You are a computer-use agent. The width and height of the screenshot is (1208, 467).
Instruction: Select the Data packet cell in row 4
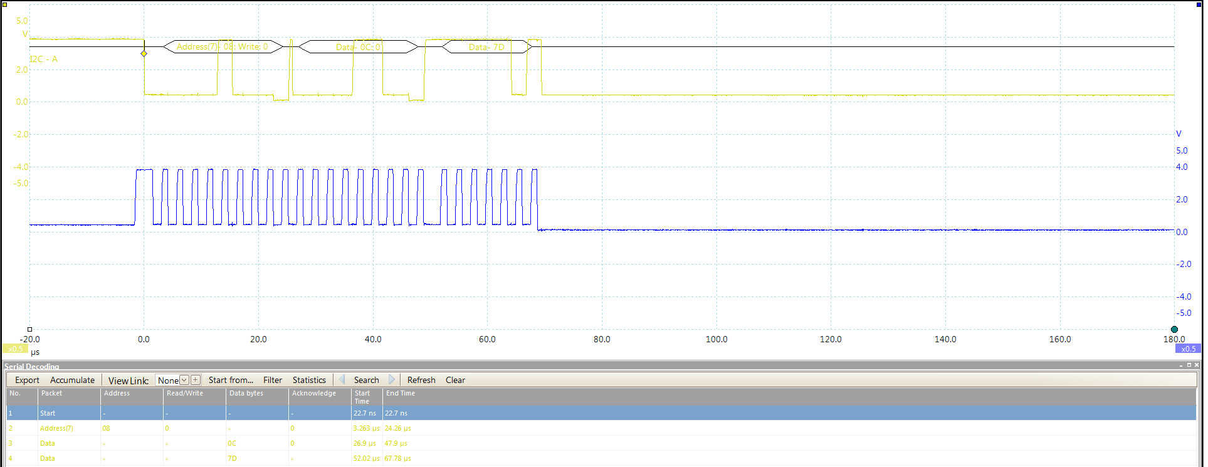69,458
